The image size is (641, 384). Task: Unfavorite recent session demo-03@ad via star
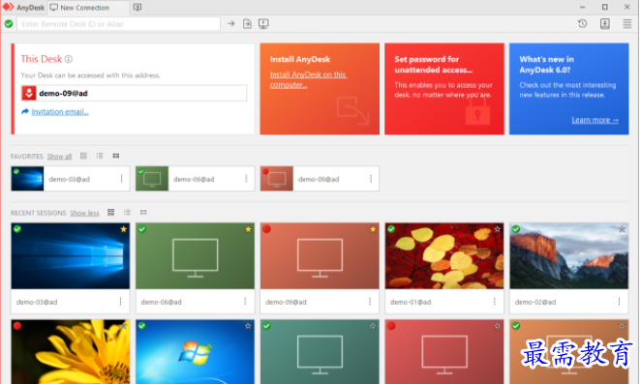click(124, 229)
